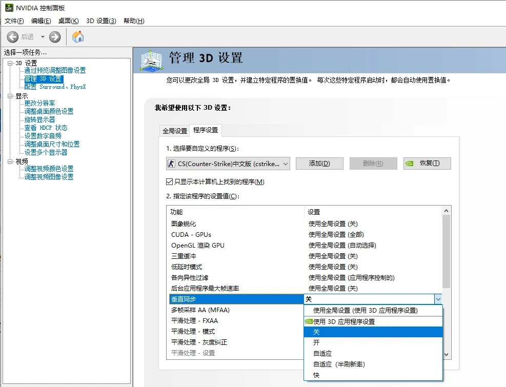Select the 平滑处理 - 灰度纠正 feature row
Image resolution: width=506 pixels, height=387 pixels.
pyautogui.click(x=236, y=342)
